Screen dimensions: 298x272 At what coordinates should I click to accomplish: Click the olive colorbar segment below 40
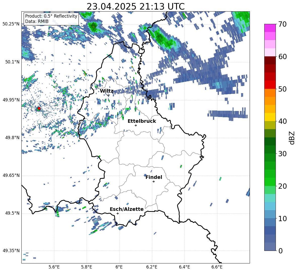[x=270, y=125]
